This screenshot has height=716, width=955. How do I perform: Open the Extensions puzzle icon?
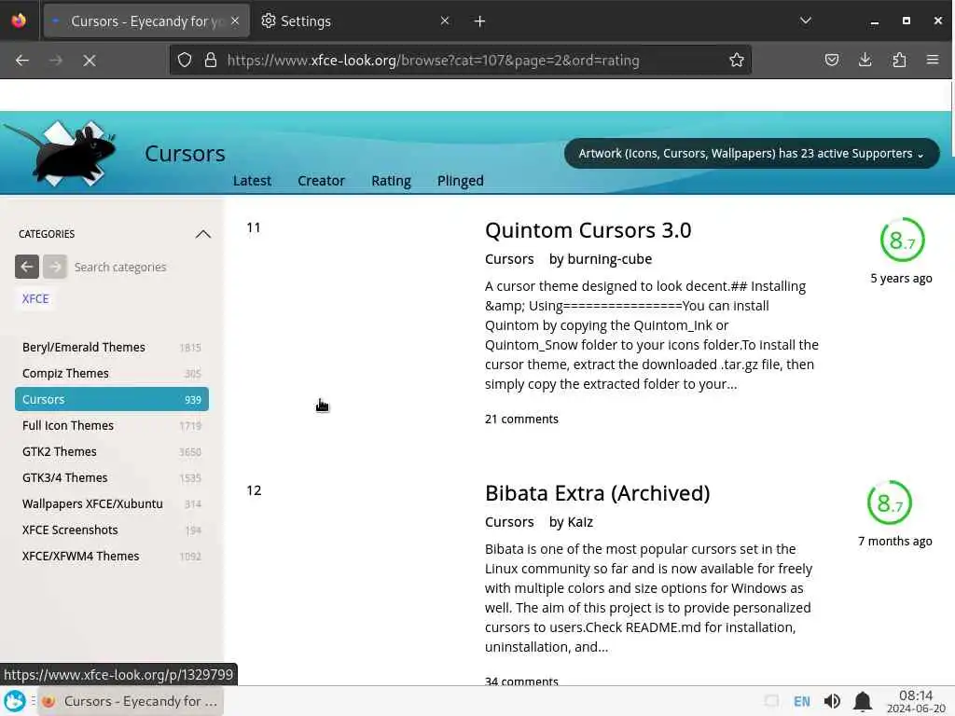tap(899, 60)
